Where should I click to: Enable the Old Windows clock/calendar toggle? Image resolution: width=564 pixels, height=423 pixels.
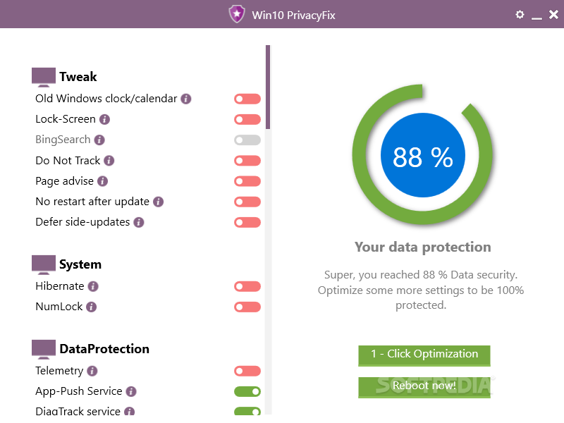(247, 99)
